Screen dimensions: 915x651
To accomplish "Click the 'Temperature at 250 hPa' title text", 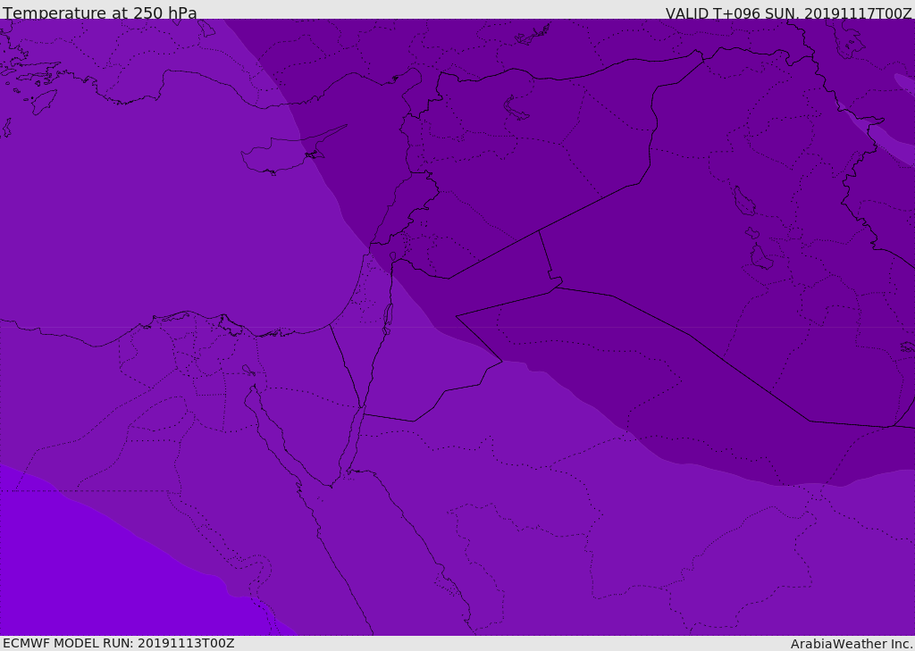I will pyautogui.click(x=100, y=13).
